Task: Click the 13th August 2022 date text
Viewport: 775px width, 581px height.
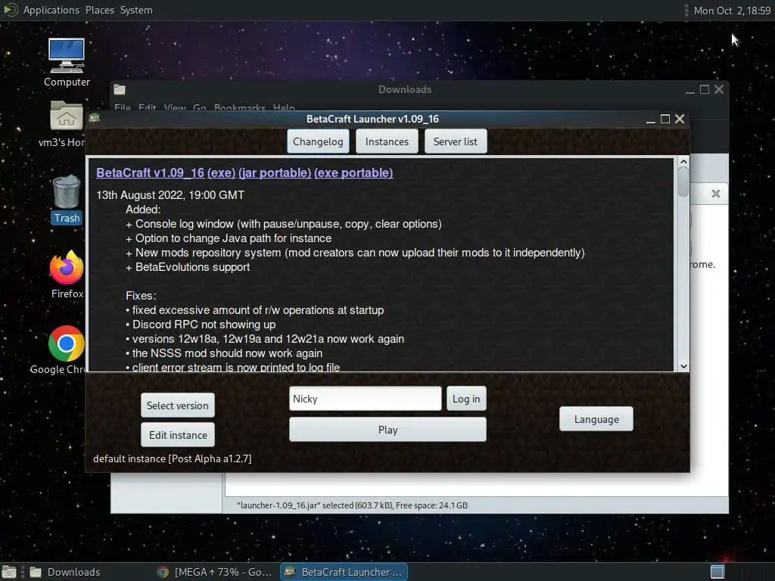Action: point(170,194)
